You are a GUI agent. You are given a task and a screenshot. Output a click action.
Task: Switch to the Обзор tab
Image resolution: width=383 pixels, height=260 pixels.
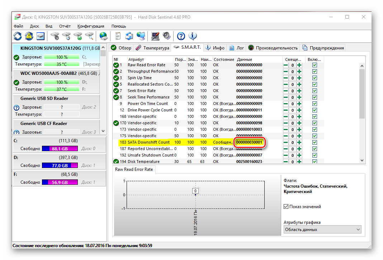click(121, 48)
